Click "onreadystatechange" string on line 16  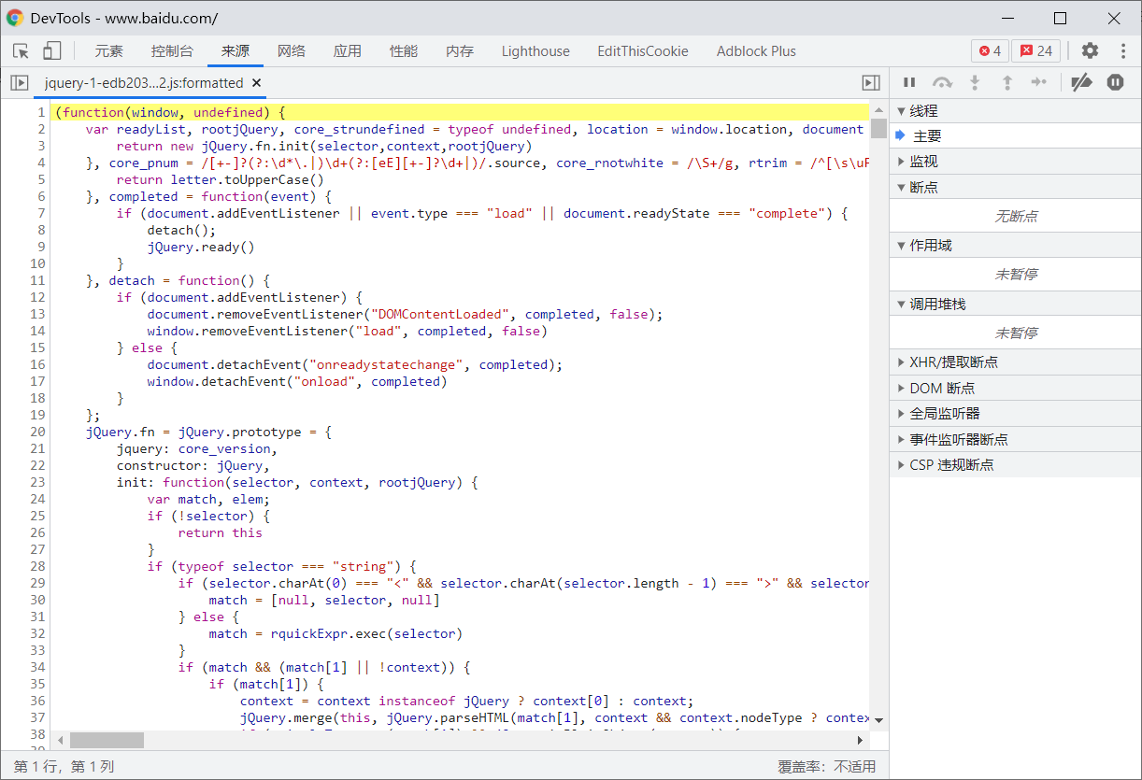386,364
